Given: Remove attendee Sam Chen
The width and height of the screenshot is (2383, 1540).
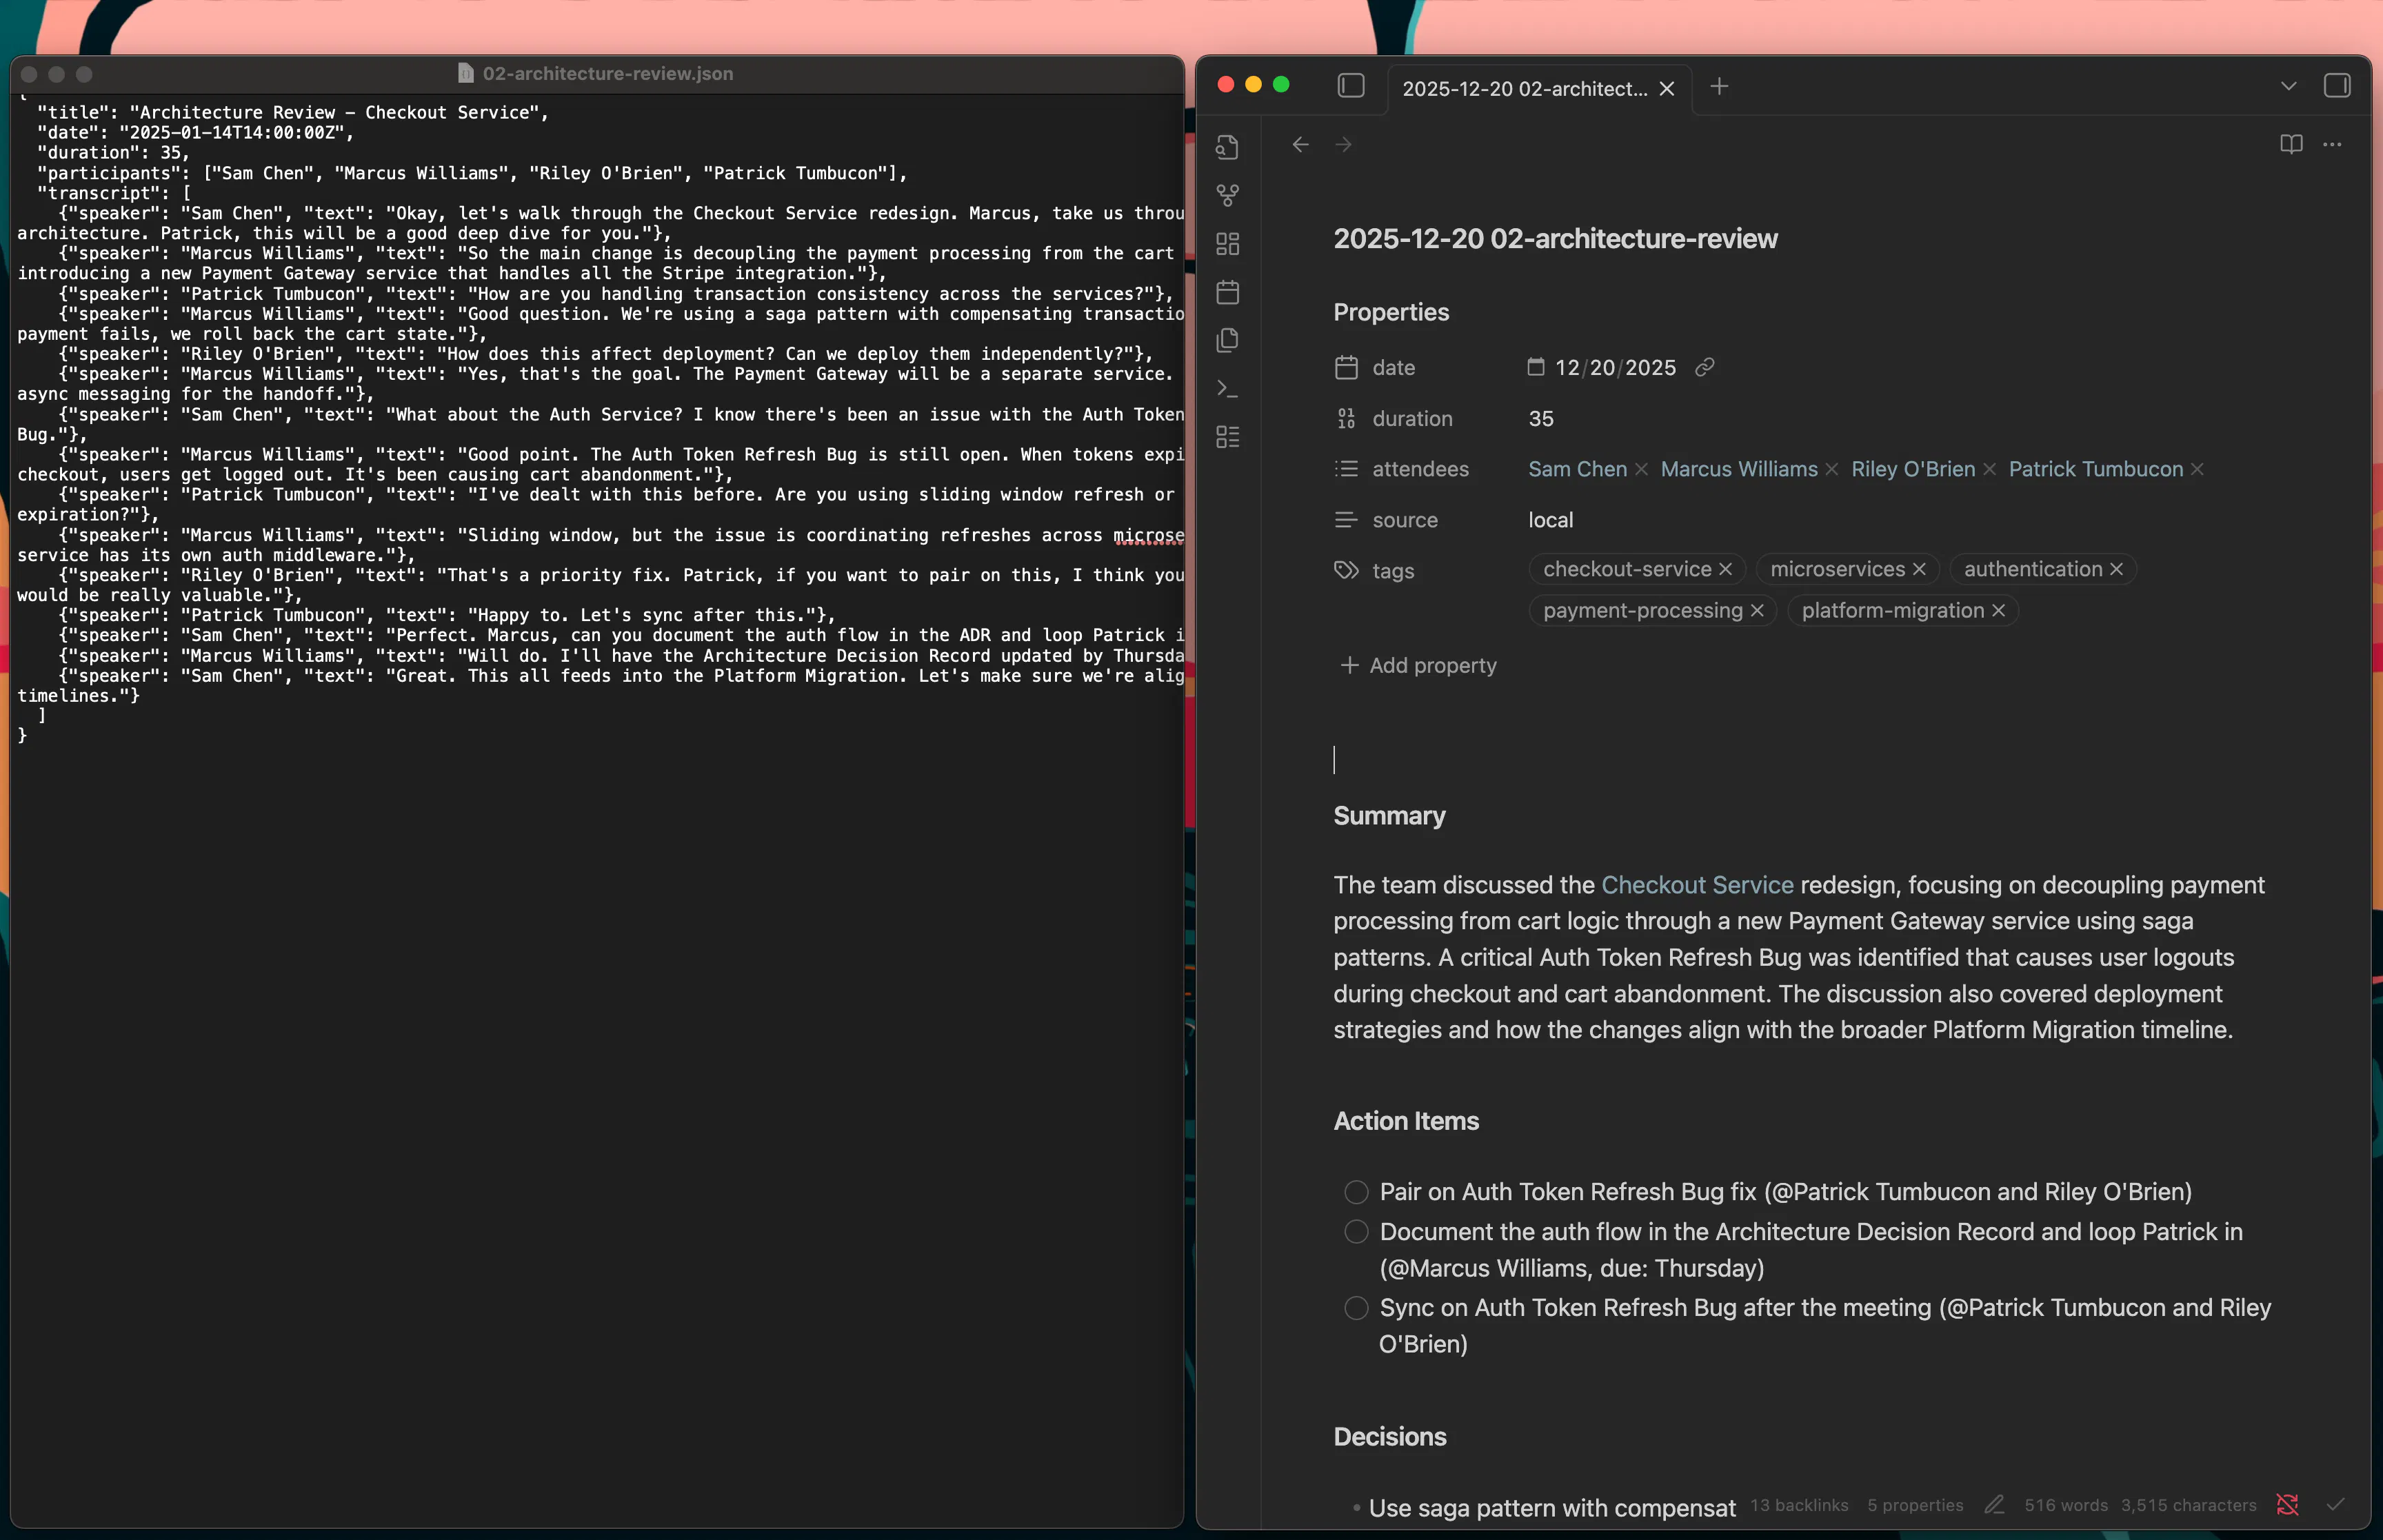Looking at the screenshot, I should (1641, 469).
